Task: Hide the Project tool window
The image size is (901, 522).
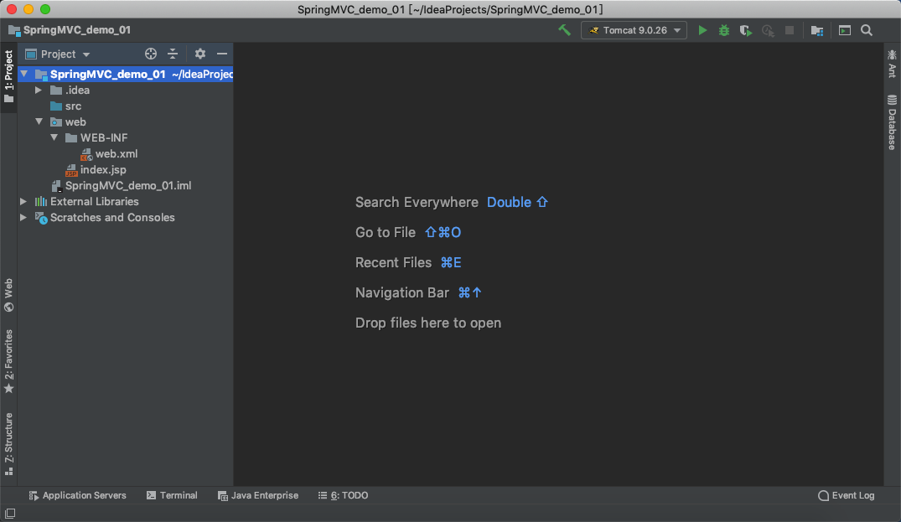Action: coord(222,54)
